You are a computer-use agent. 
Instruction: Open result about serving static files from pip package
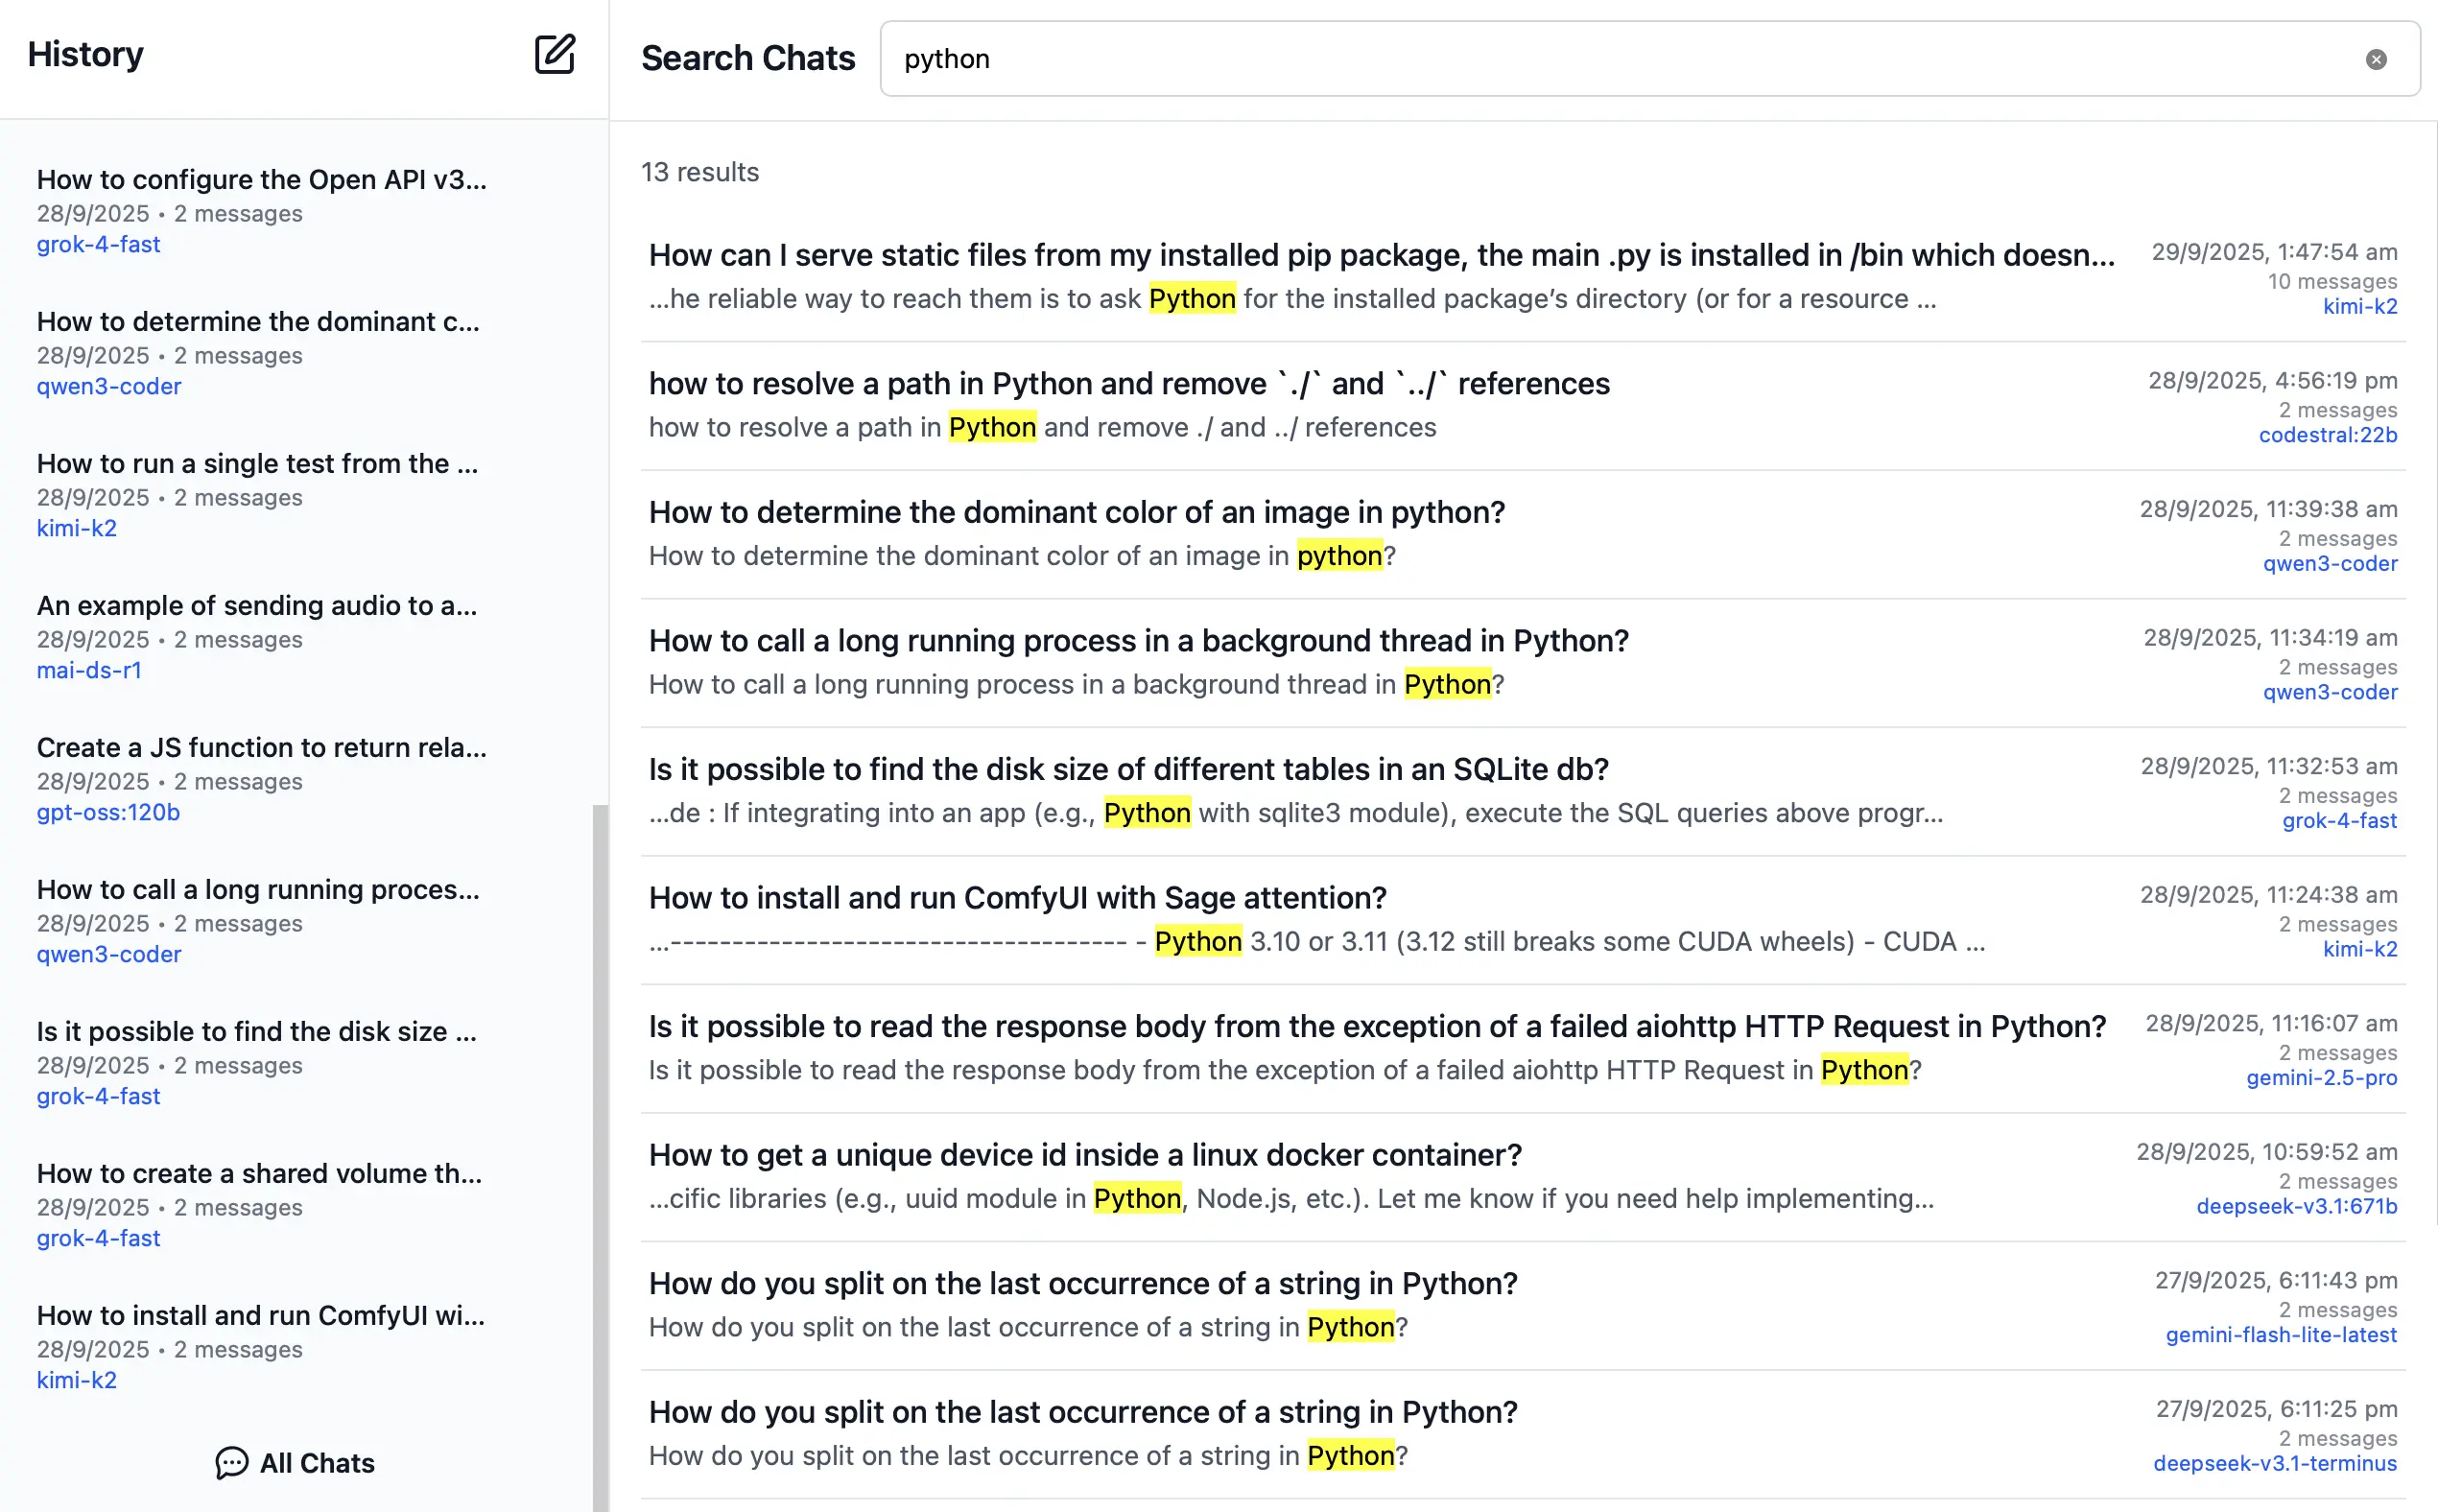[x=1380, y=256]
